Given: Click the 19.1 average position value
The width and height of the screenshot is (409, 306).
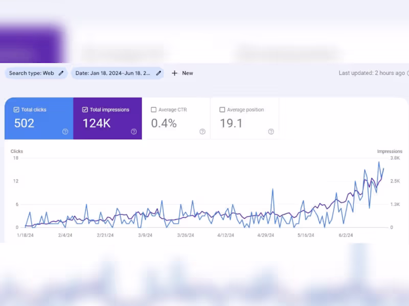Looking at the screenshot, I should pos(231,123).
